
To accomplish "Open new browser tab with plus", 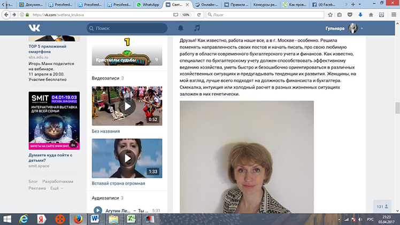I will tap(353, 4).
